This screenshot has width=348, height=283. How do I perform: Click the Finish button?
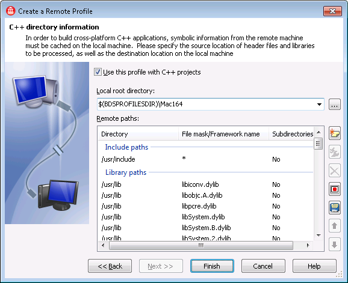click(x=212, y=266)
